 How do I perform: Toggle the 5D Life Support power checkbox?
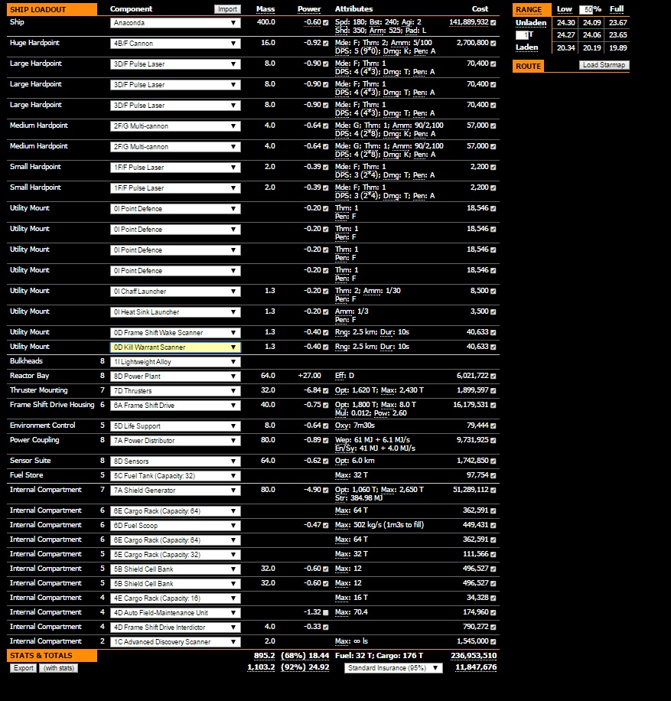(325, 426)
